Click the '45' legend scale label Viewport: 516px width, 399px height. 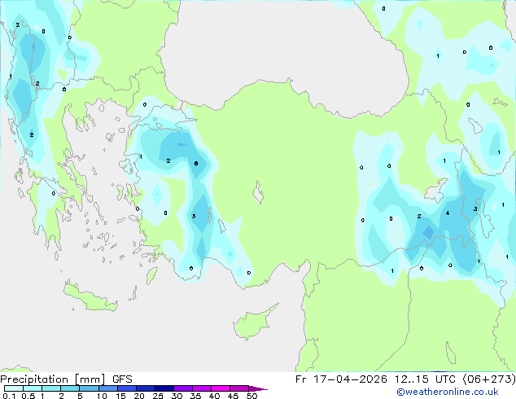[233, 396]
